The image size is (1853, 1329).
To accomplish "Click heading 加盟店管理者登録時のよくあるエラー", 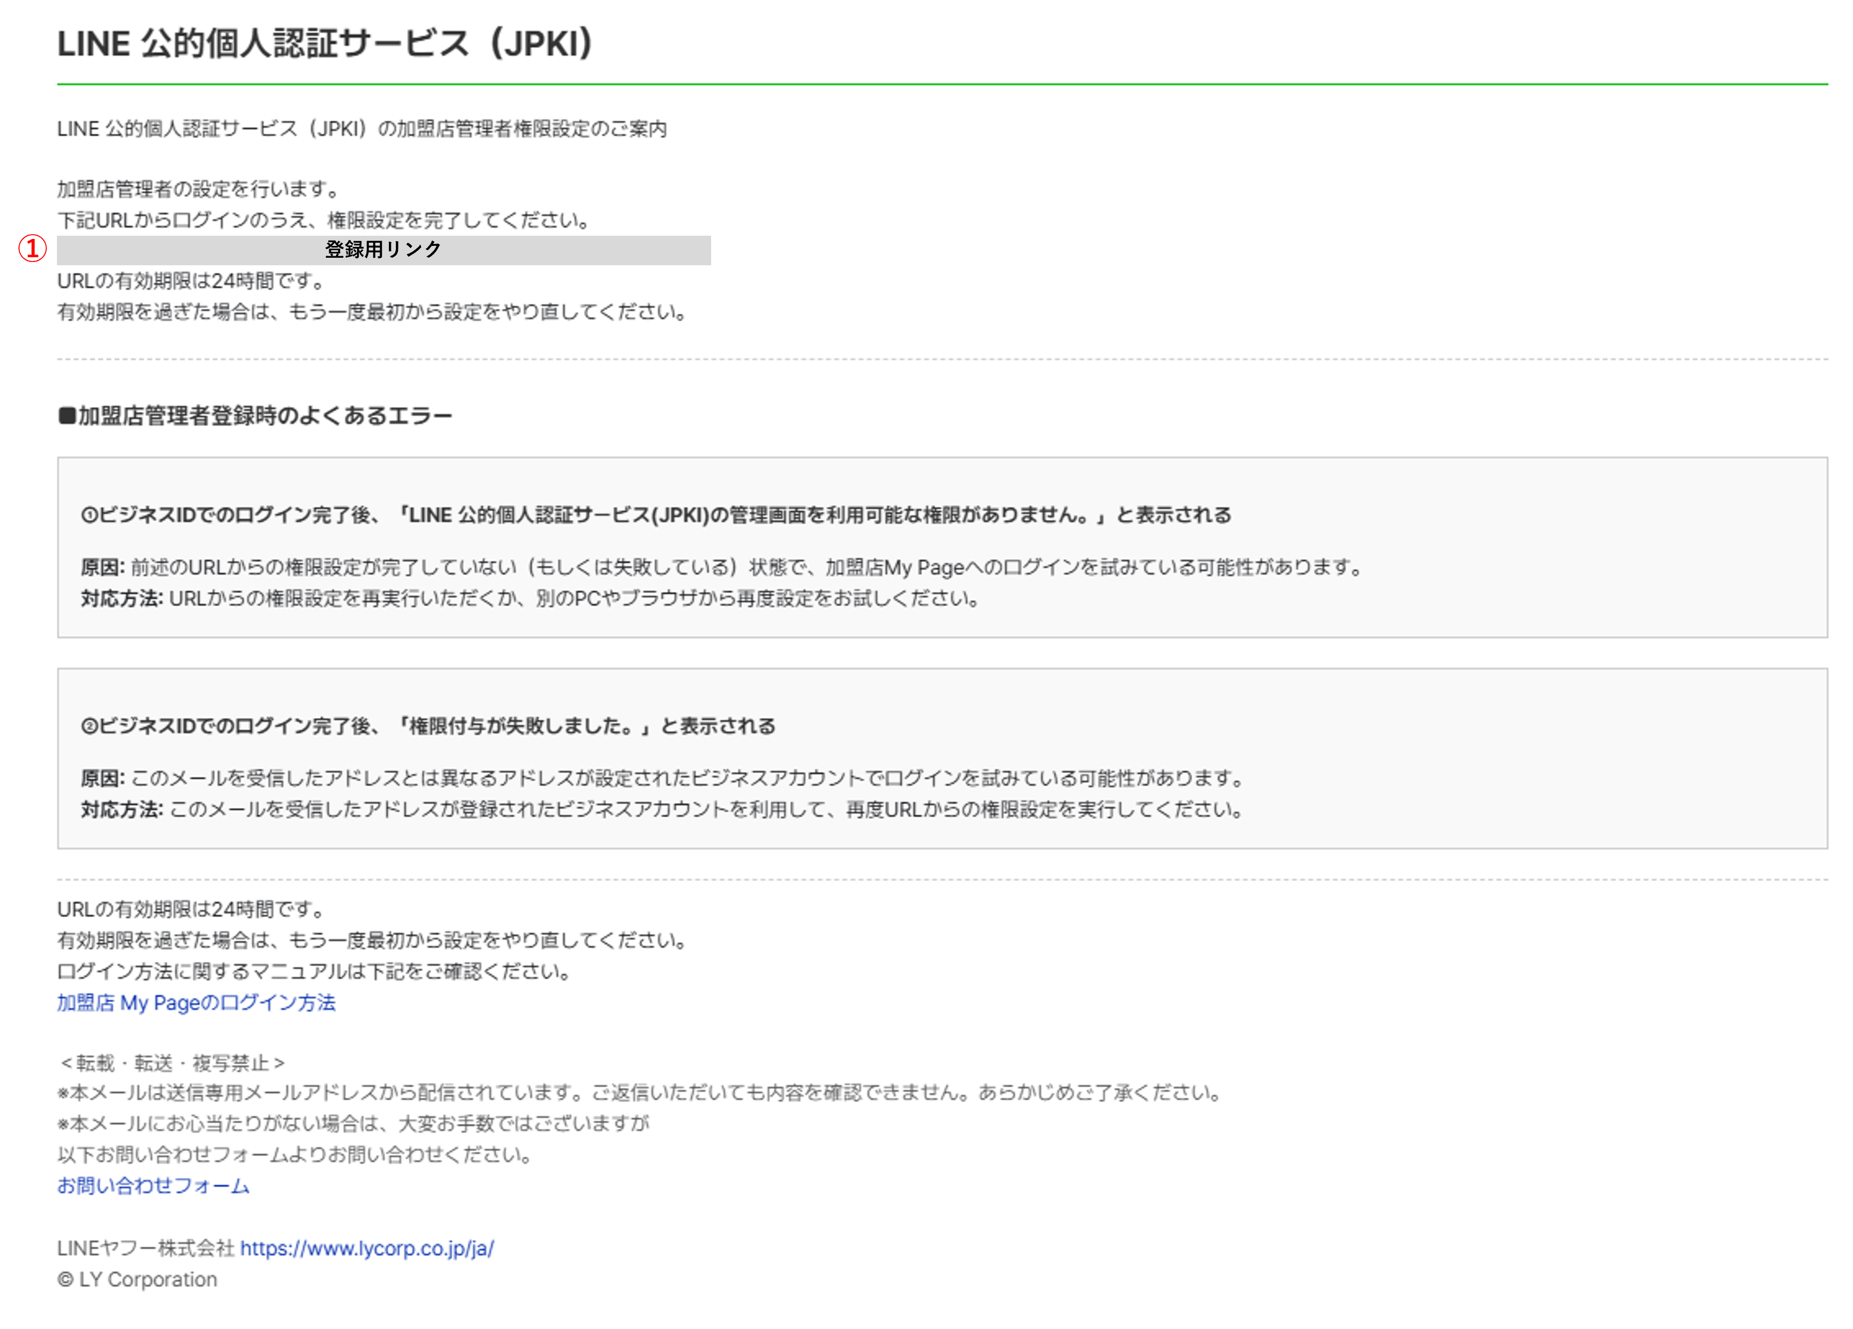I will (x=265, y=416).
